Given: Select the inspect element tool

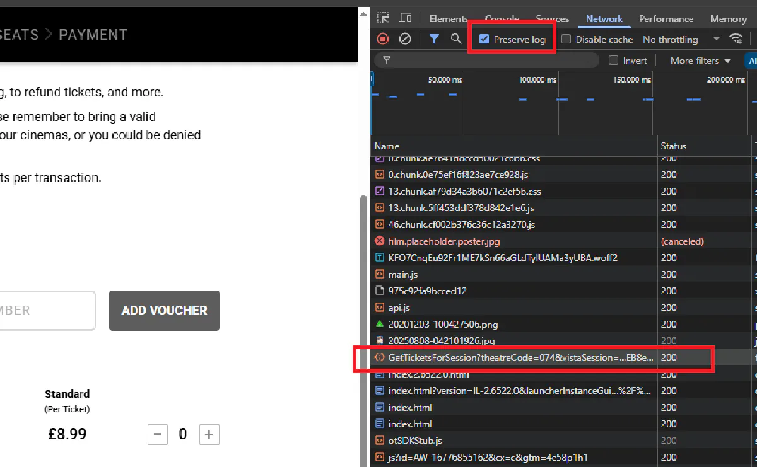Looking at the screenshot, I should [383, 18].
